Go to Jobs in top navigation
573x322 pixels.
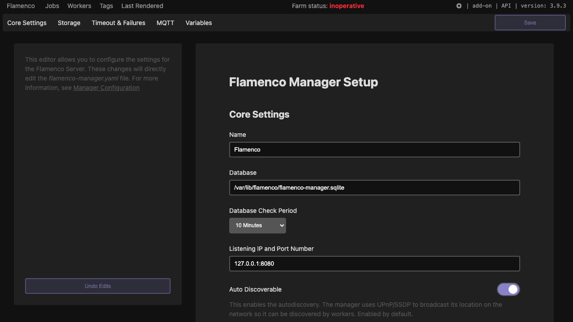click(52, 6)
